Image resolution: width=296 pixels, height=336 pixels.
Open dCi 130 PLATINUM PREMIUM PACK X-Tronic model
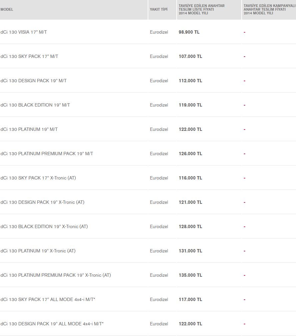point(56,275)
